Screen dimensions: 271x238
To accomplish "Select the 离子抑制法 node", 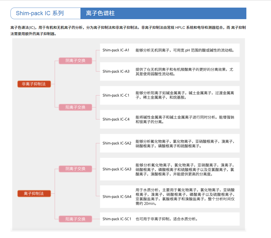I will pos(34,193).
